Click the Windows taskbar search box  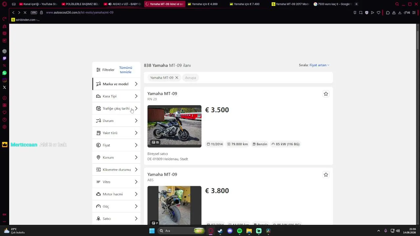point(182,231)
